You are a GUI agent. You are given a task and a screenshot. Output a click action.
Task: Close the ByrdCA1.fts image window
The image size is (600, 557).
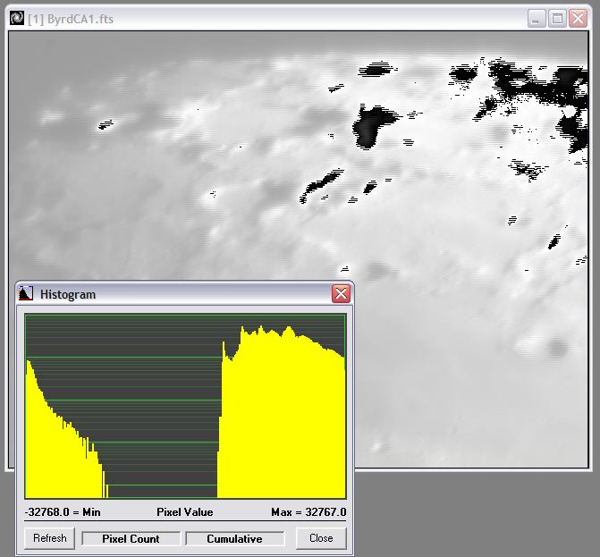(577, 18)
